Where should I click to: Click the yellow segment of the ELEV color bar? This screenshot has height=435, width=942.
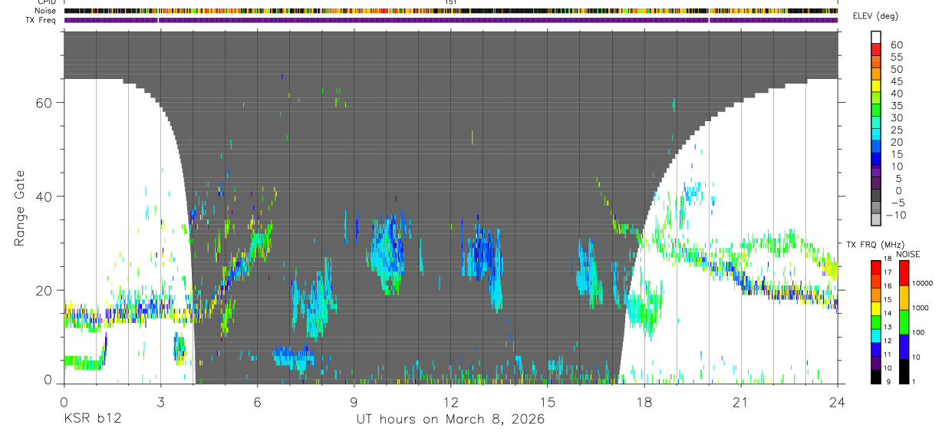(x=876, y=86)
